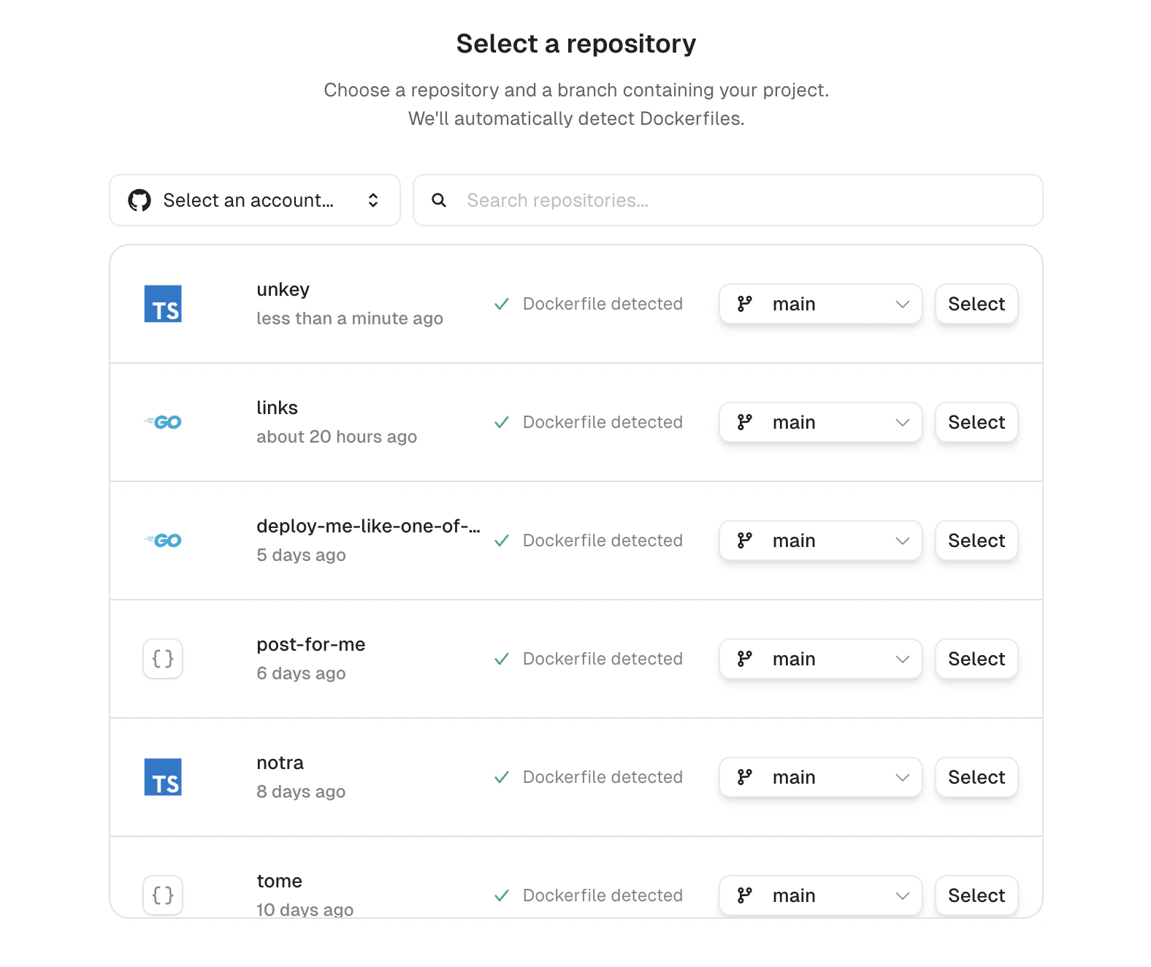This screenshot has height=967, width=1151.
Task: Click the TypeScript icon for unkey
Action: point(163,304)
